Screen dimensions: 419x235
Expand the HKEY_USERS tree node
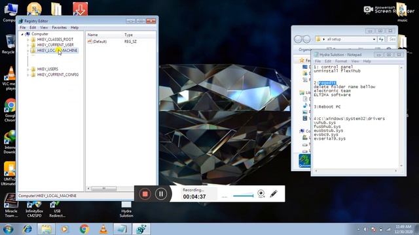(27, 69)
